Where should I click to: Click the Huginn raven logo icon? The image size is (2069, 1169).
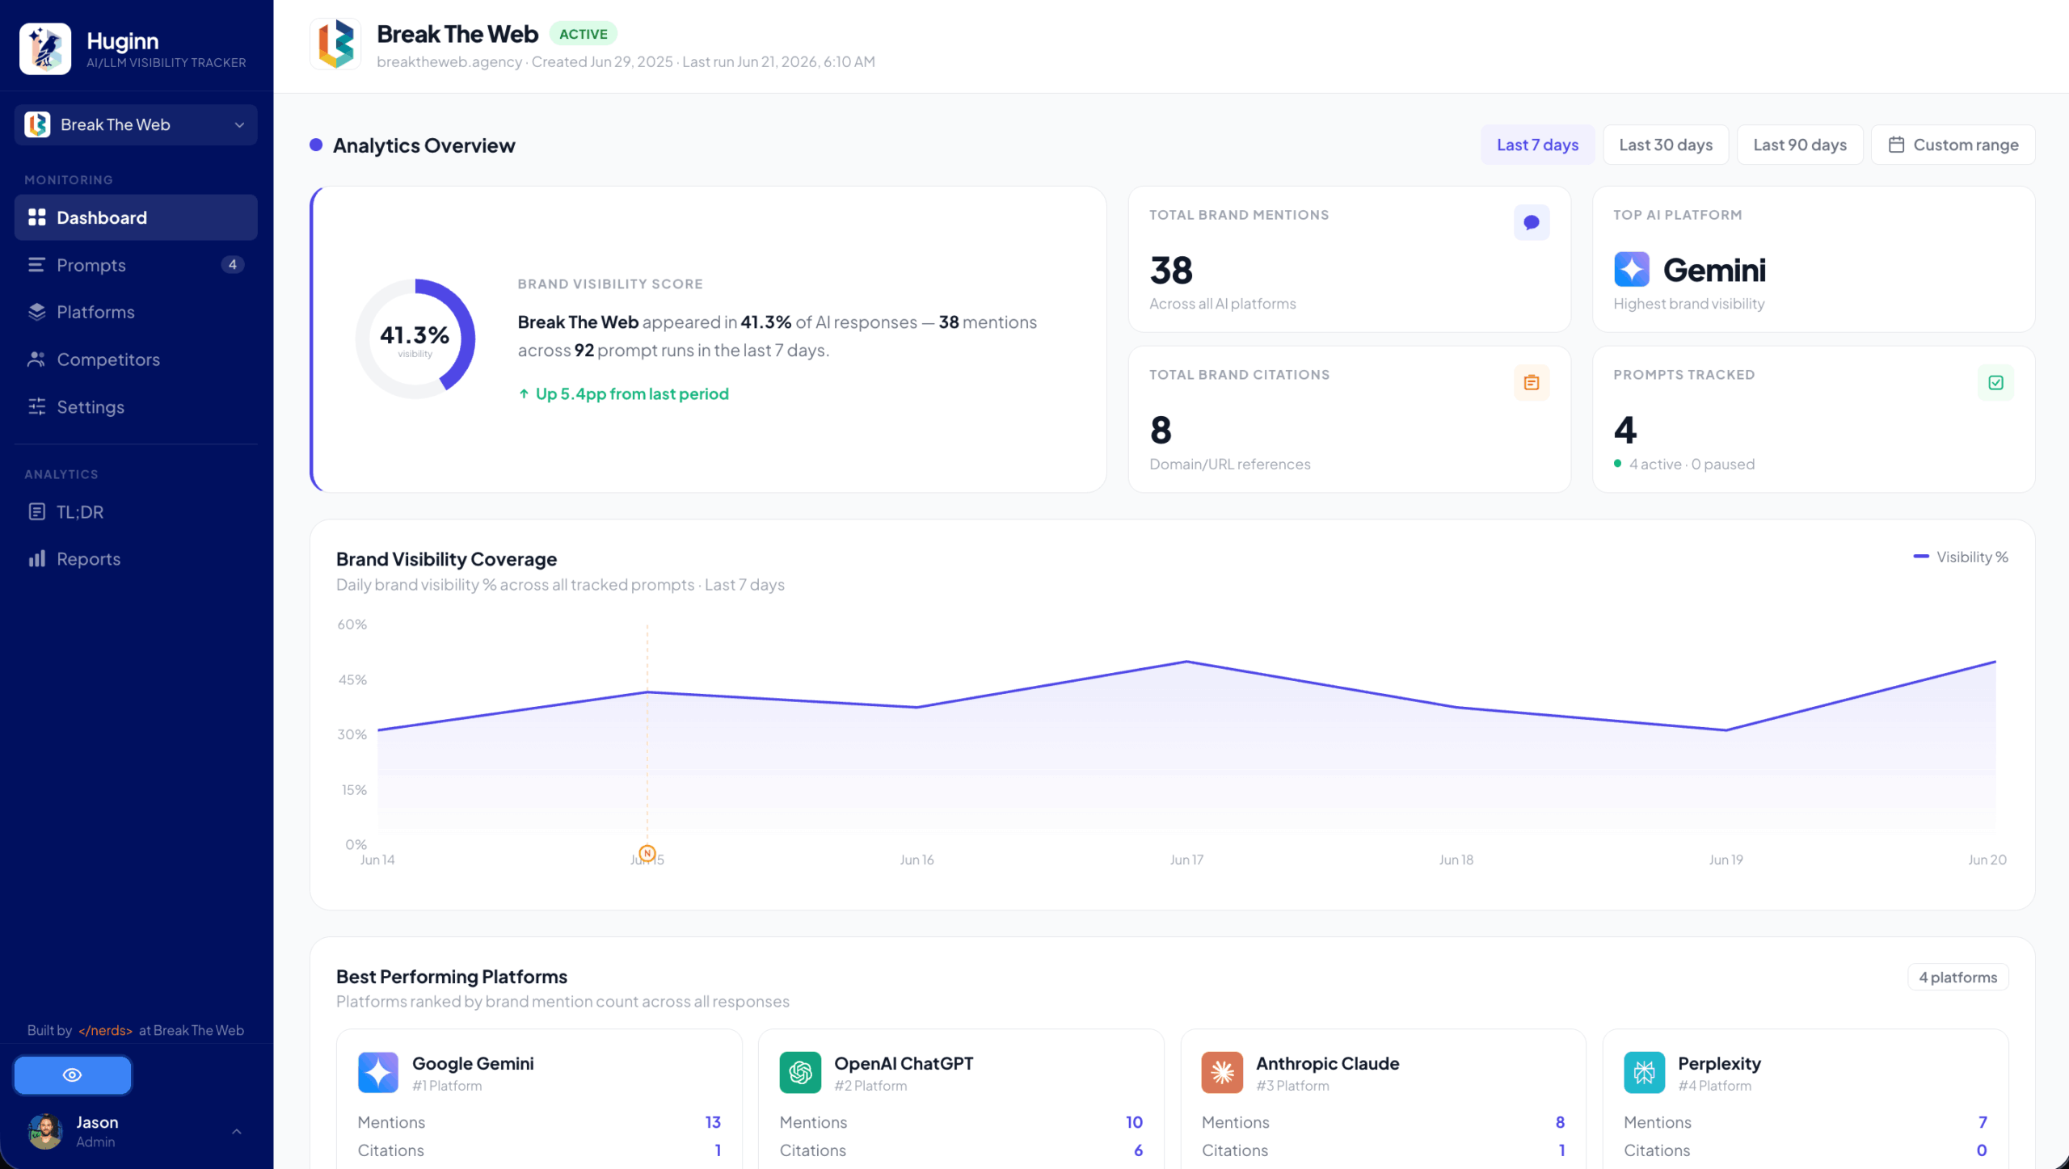(x=45, y=48)
